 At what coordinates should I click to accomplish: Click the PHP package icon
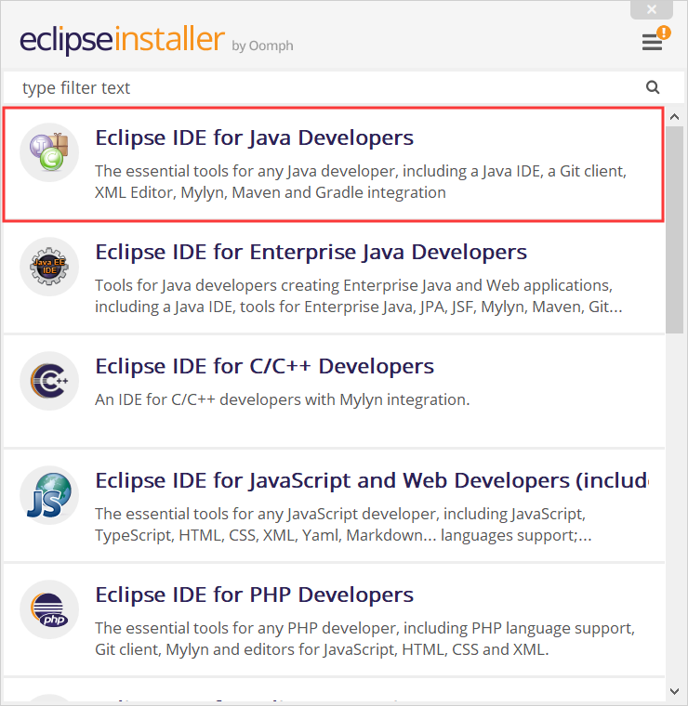click(49, 609)
